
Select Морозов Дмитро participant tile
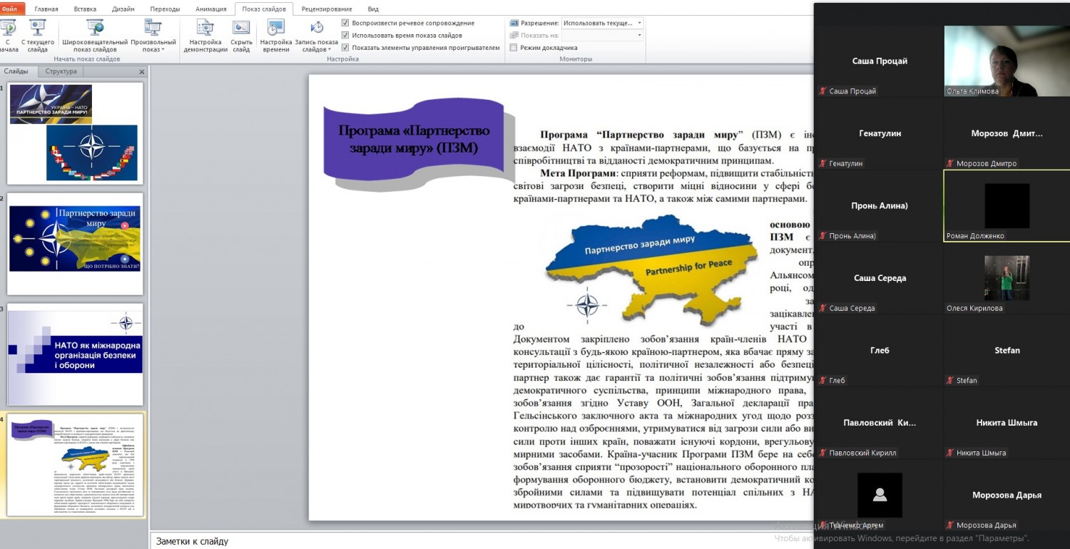(1007, 133)
